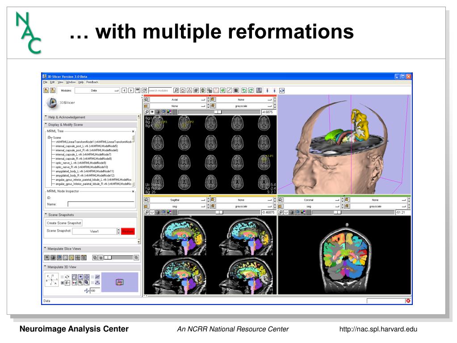
Task: Open the Window menu
Action: [x=71, y=82]
